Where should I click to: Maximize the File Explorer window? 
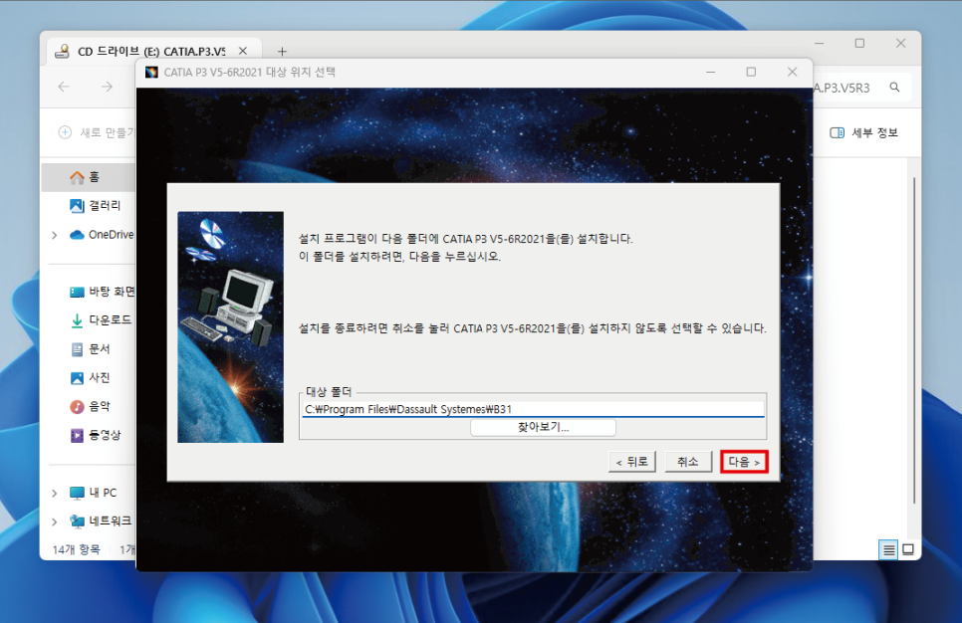click(859, 44)
